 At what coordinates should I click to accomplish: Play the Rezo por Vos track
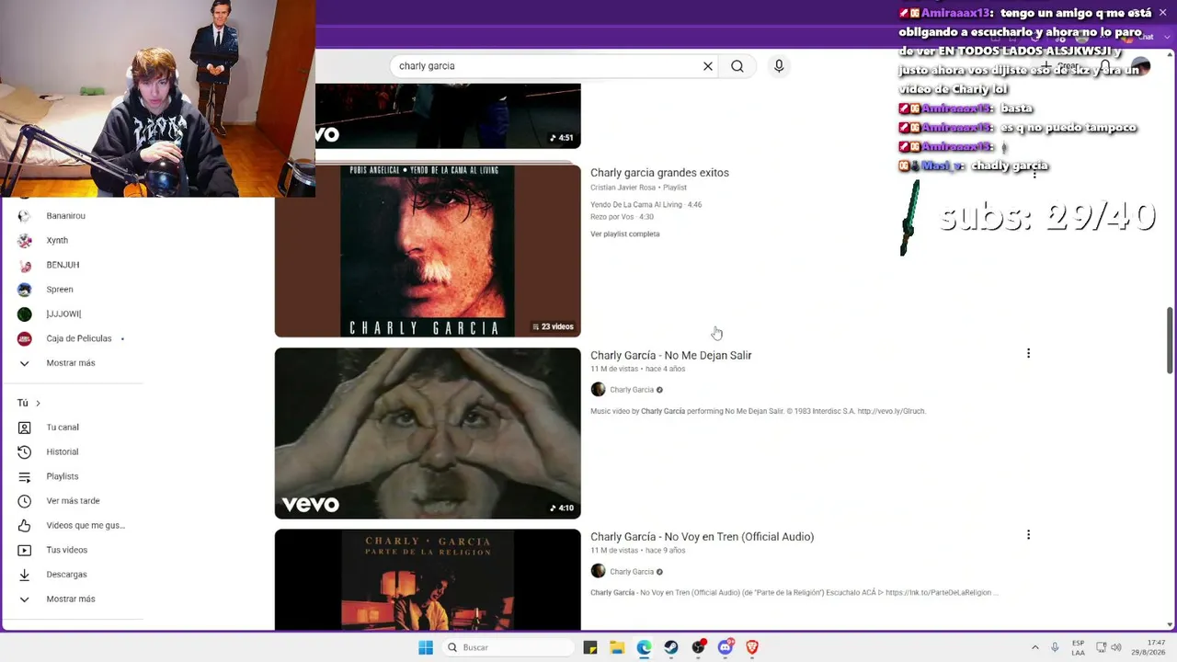(x=622, y=217)
